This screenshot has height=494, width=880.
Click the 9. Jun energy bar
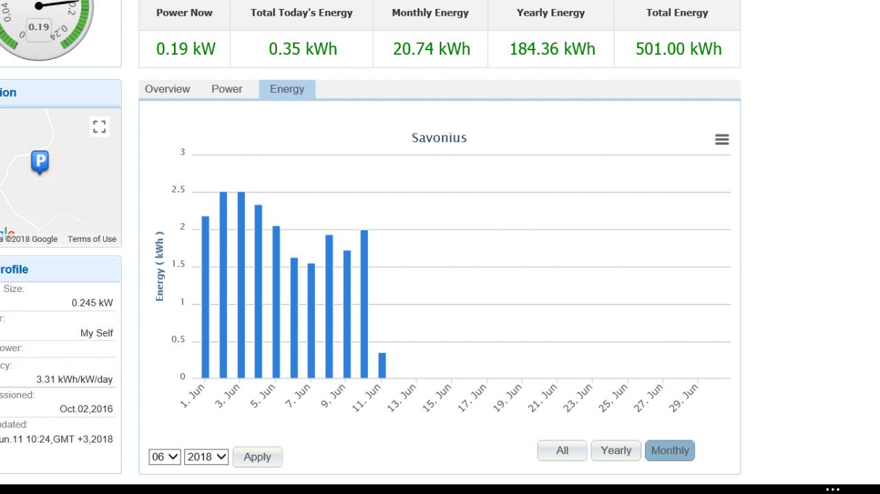pos(347,314)
